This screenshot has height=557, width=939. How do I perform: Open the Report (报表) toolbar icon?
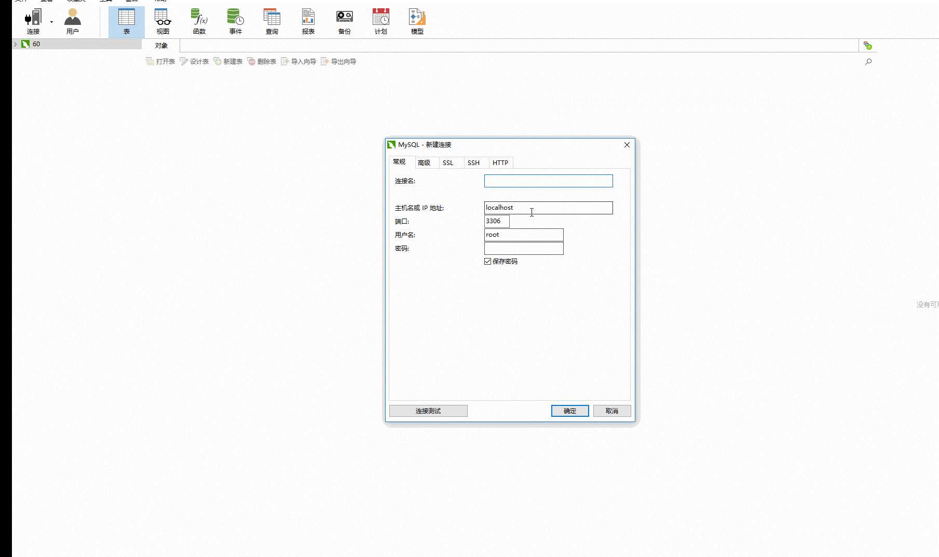(308, 22)
